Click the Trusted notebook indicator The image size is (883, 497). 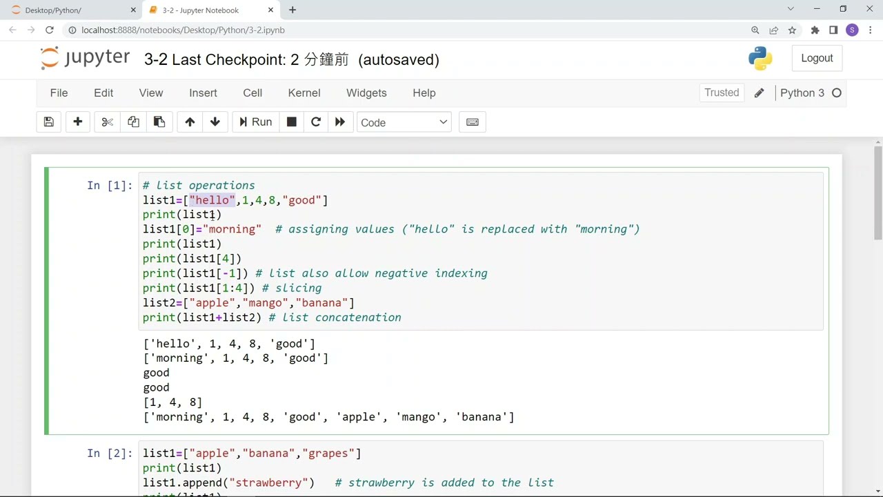[x=722, y=92]
